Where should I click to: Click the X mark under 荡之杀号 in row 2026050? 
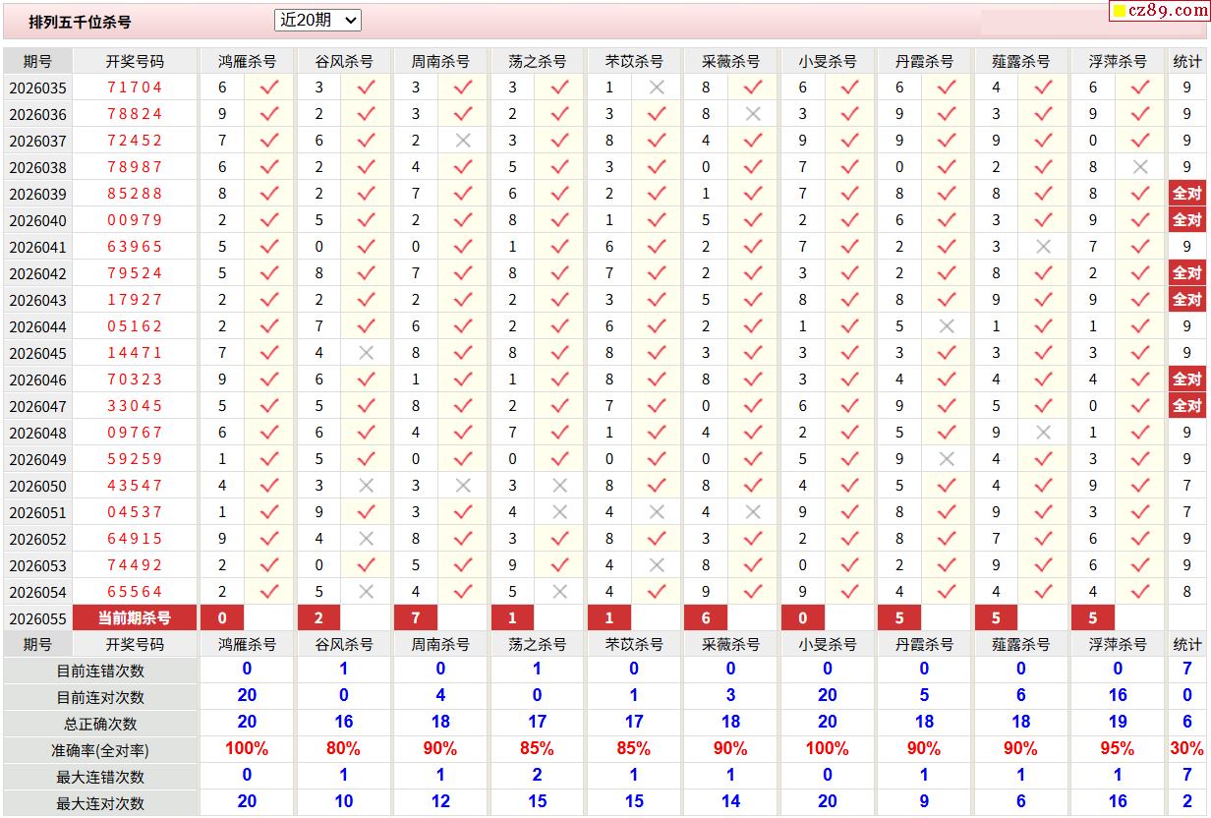click(560, 486)
